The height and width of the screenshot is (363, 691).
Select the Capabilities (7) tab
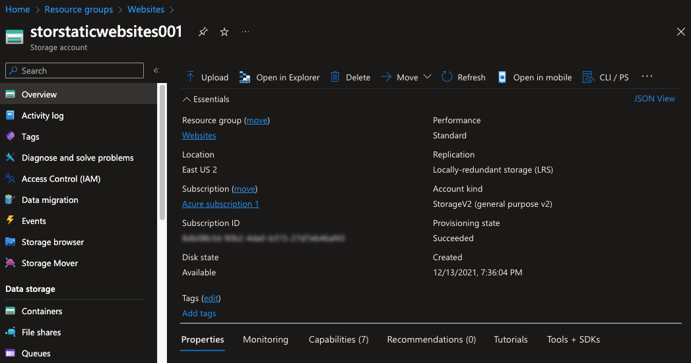[x=339, y=339]
